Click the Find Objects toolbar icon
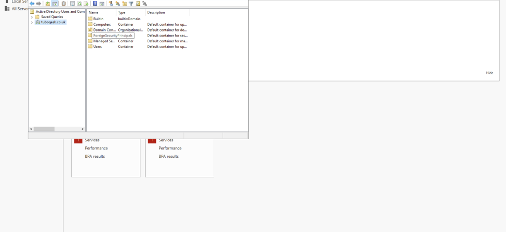 click(x=138, y=4)
